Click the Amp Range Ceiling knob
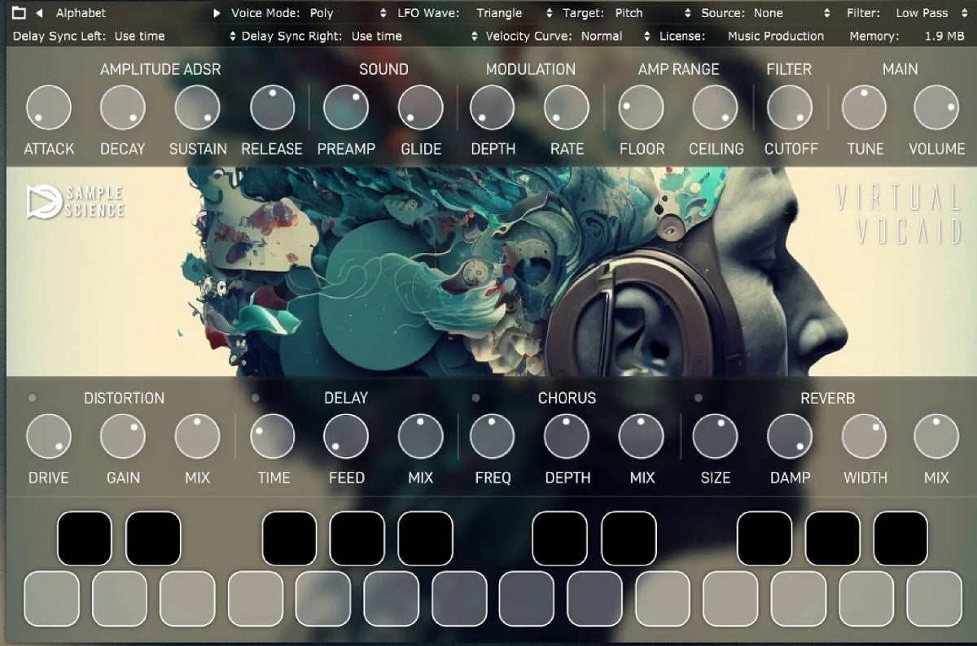Viewport: 977px width, 646px height. coord(716,107)
